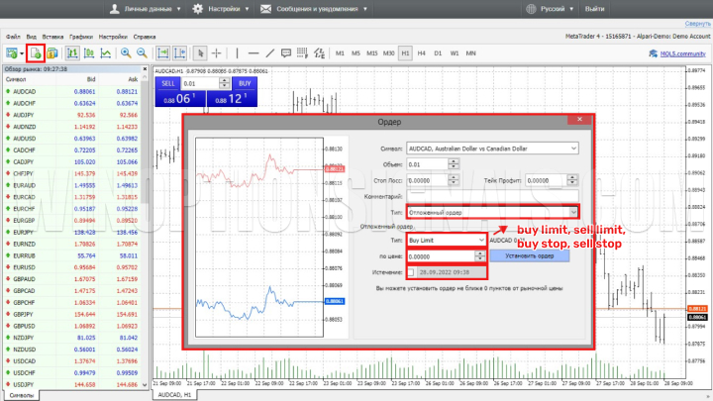Switch chart to candlestick display icon
713x401 pixels.
88,52
